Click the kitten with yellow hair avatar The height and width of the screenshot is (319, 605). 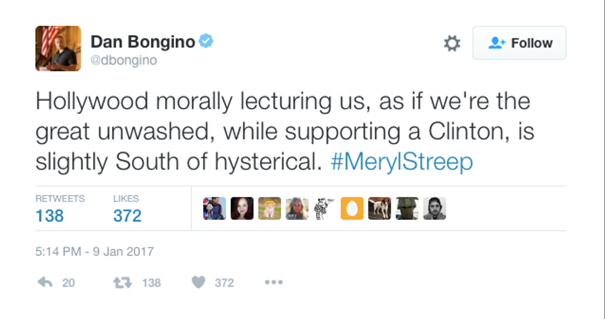pyautogui.click(x=270, y=209)
